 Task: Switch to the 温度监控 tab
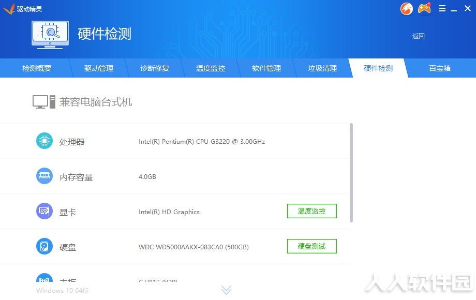(211, 68)
